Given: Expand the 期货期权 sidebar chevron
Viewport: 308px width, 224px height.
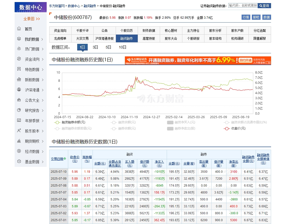Looking at the screenshot, I should (x=42, y=141).
